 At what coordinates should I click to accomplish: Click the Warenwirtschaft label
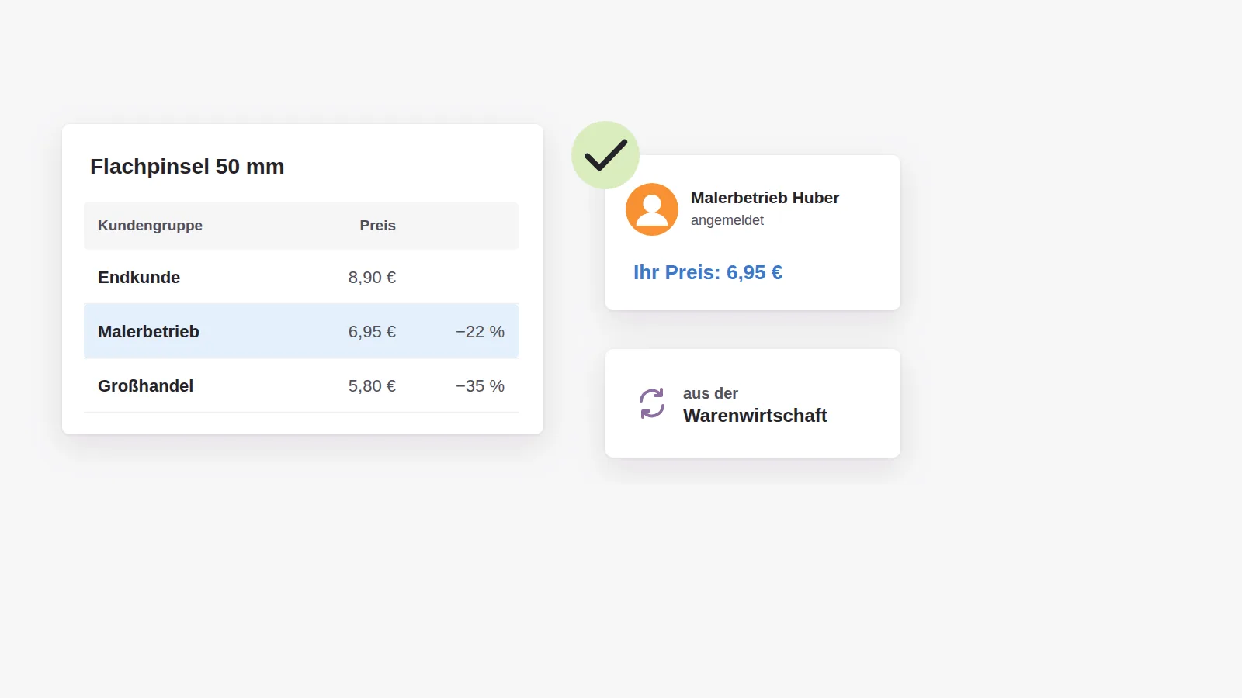pos(755,416)
